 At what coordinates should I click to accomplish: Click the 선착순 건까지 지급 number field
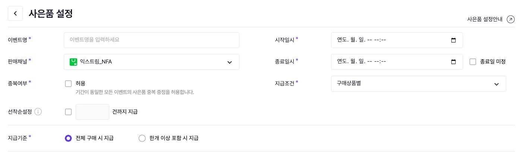[92, 112]
